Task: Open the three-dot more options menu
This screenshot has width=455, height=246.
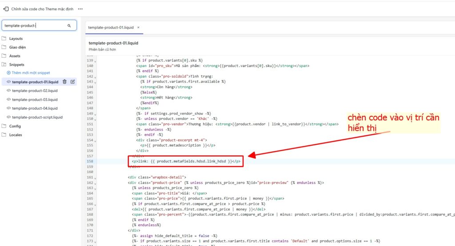Action: tap(80, 9)
